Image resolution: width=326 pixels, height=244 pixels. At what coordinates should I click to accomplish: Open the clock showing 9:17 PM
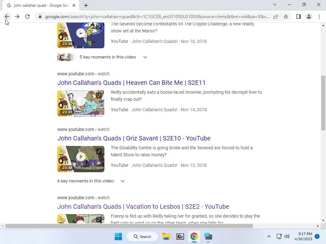pos(303,236)
